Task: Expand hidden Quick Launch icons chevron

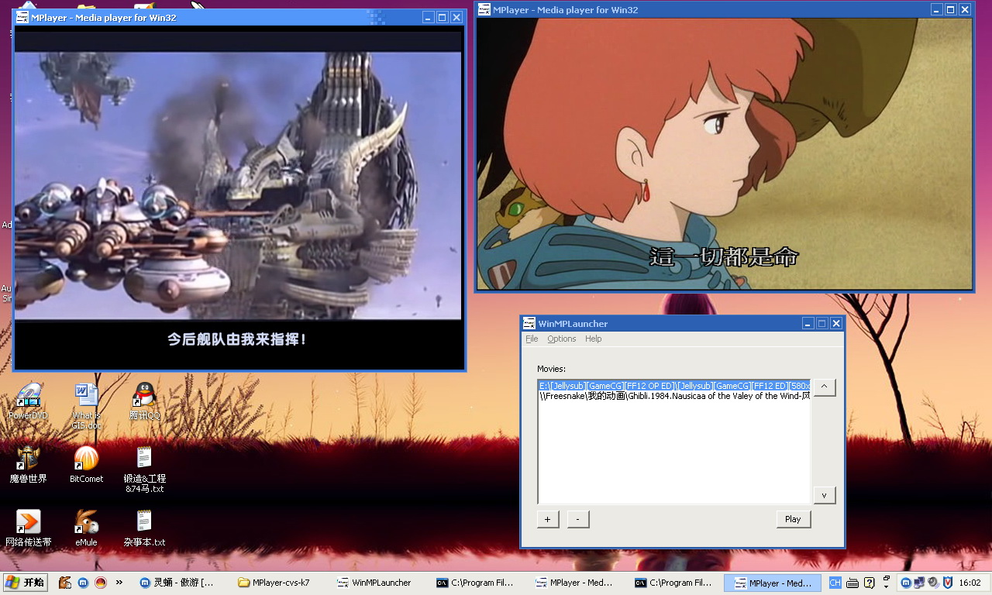Action: click(x=119, y=583)
